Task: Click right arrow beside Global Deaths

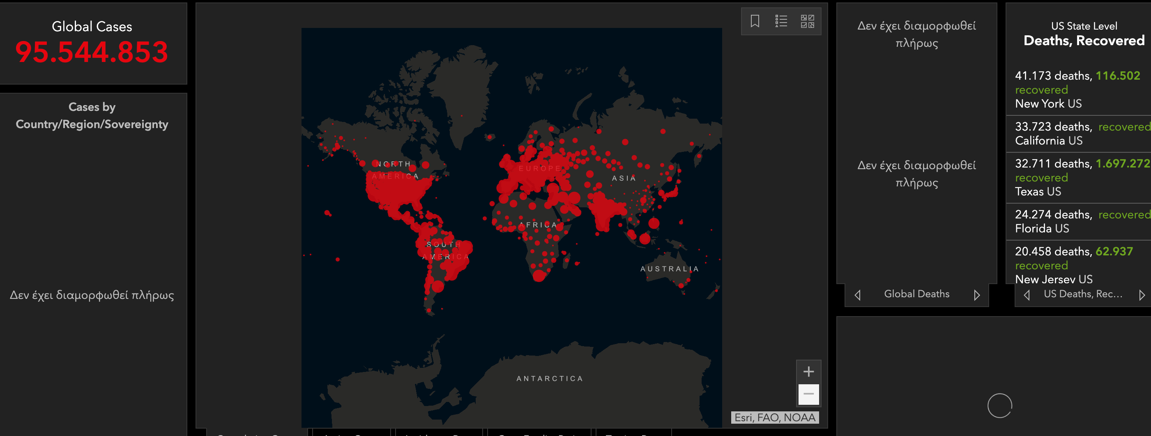Action: point(977,295)
